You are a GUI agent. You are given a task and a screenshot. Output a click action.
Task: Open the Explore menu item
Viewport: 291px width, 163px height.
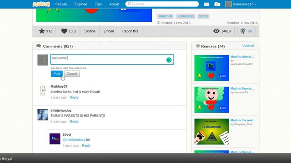[81, 4]
